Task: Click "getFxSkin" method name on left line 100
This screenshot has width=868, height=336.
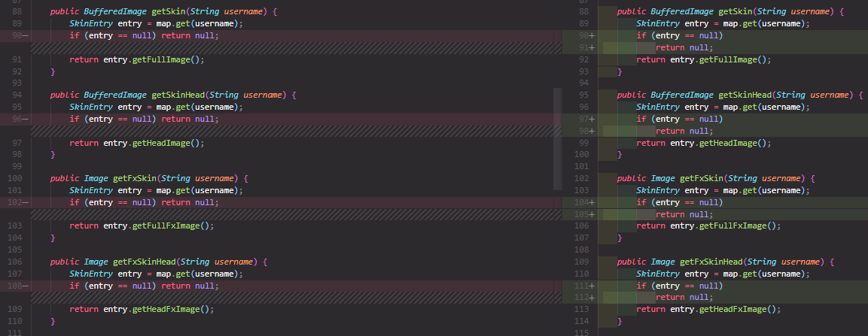Action: [135, 178]
